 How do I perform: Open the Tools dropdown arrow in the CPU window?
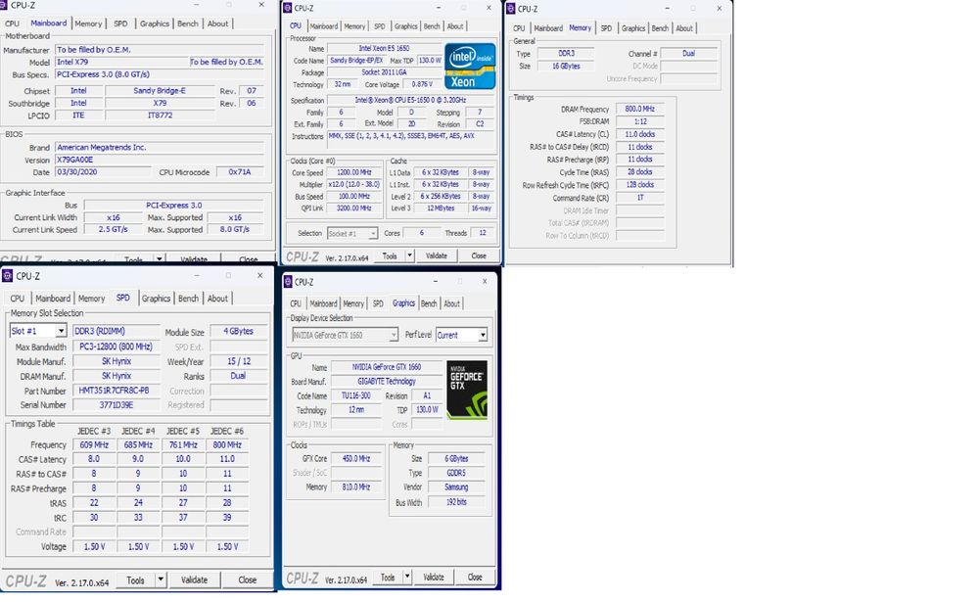click(409, 255)
